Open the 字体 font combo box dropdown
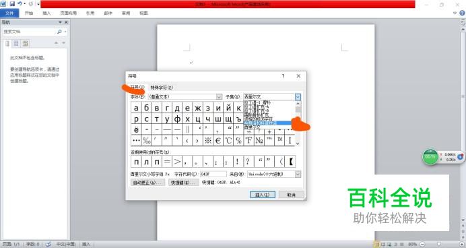466x248 pixels. pyautogui.click(x=219, y=96)
